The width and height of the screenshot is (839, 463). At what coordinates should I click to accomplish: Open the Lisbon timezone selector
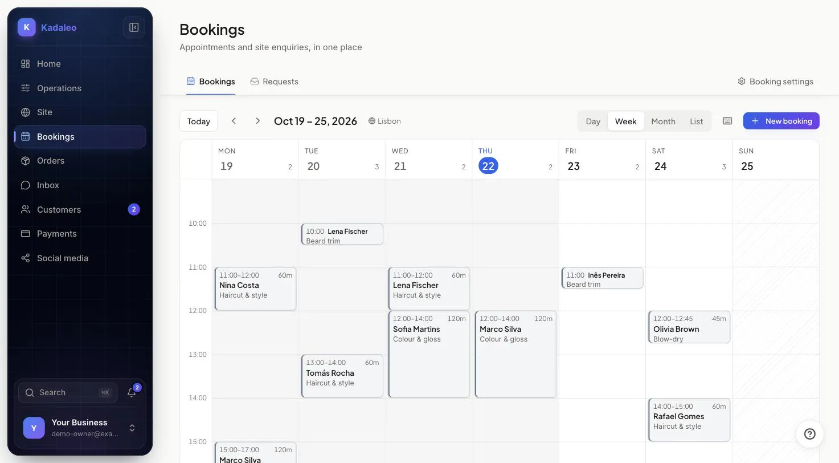384,121
